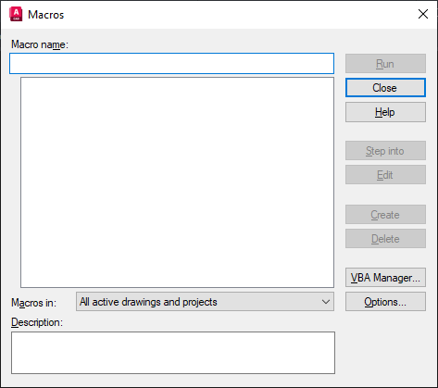This screenshot has width=438, height=388.
Task: Focus the Macro name text field
Action: click(x=171, y=63)
